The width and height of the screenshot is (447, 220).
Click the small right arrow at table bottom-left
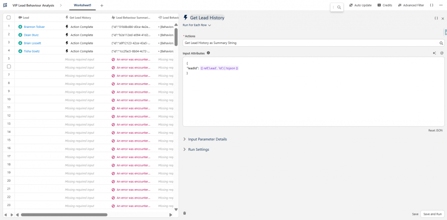pos(12,215)
